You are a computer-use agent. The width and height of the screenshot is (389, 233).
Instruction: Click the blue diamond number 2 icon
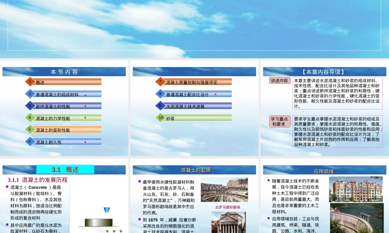click(x=30, y=94)
